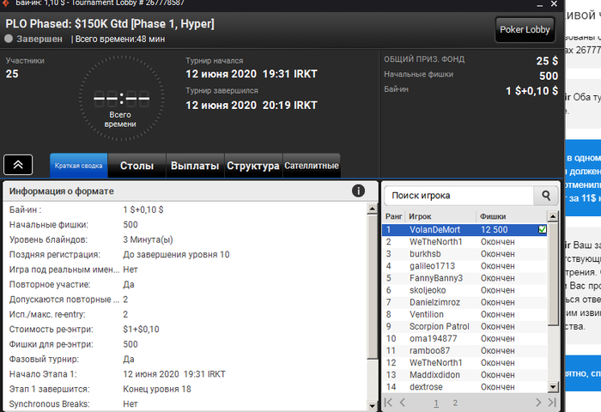This screenshot has height=412, width=601.
Task: Click the tournament title PLO Phased $150K Gtd
Action: click(x=110, y=24)
